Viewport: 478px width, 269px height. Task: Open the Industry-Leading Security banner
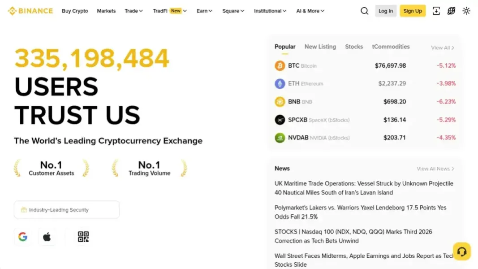[x=66, y=209]
